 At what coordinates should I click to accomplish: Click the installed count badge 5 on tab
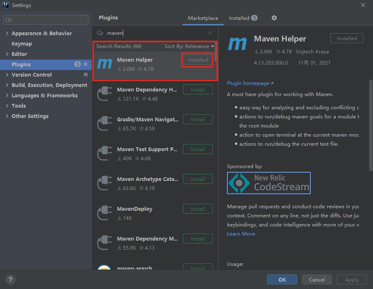point(254,18)
